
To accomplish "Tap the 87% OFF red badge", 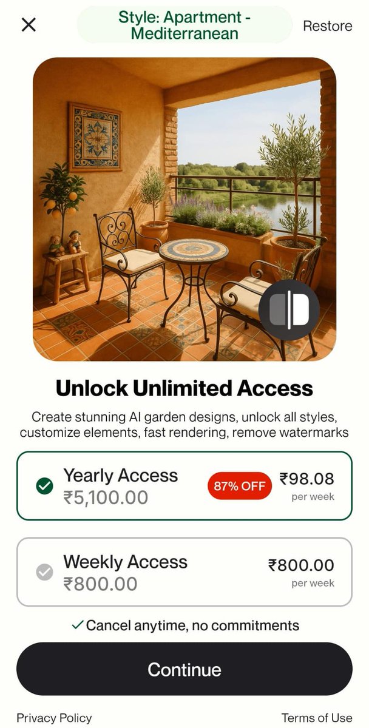I will tap(240, 486).
